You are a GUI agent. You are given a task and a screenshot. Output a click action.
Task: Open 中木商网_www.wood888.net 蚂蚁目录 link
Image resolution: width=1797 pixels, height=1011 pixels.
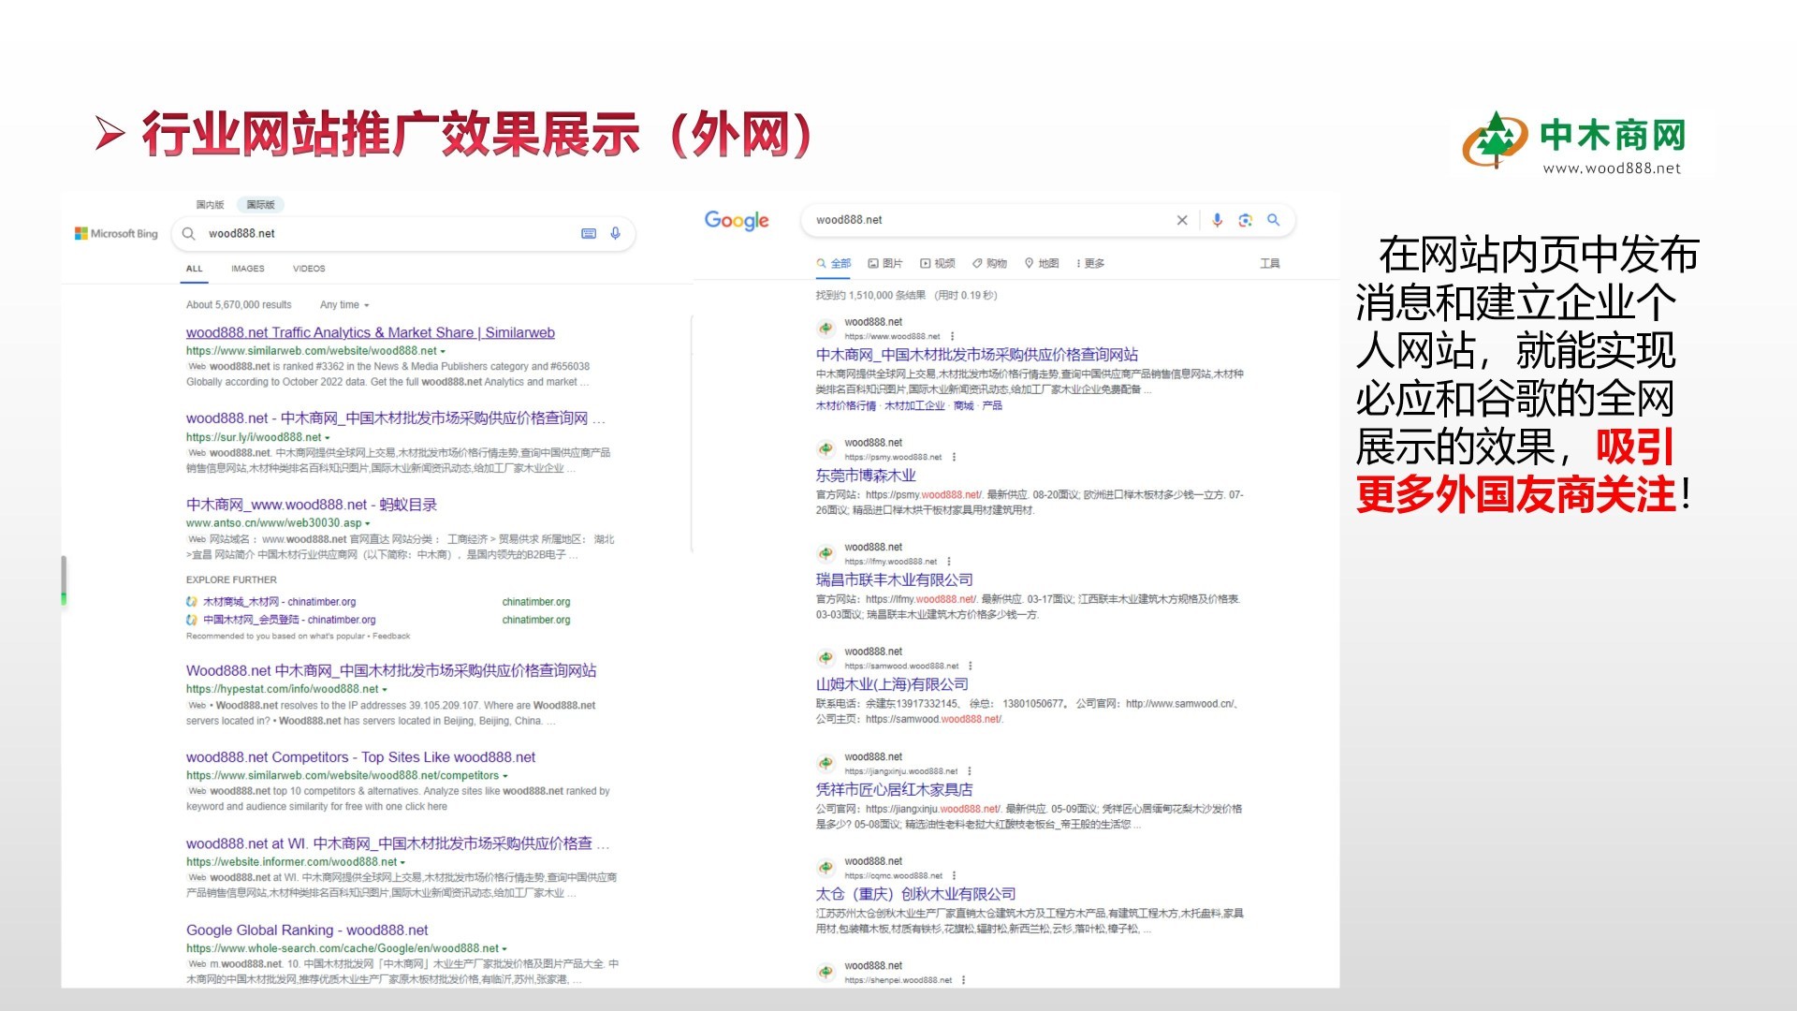(x=312, y=505)
